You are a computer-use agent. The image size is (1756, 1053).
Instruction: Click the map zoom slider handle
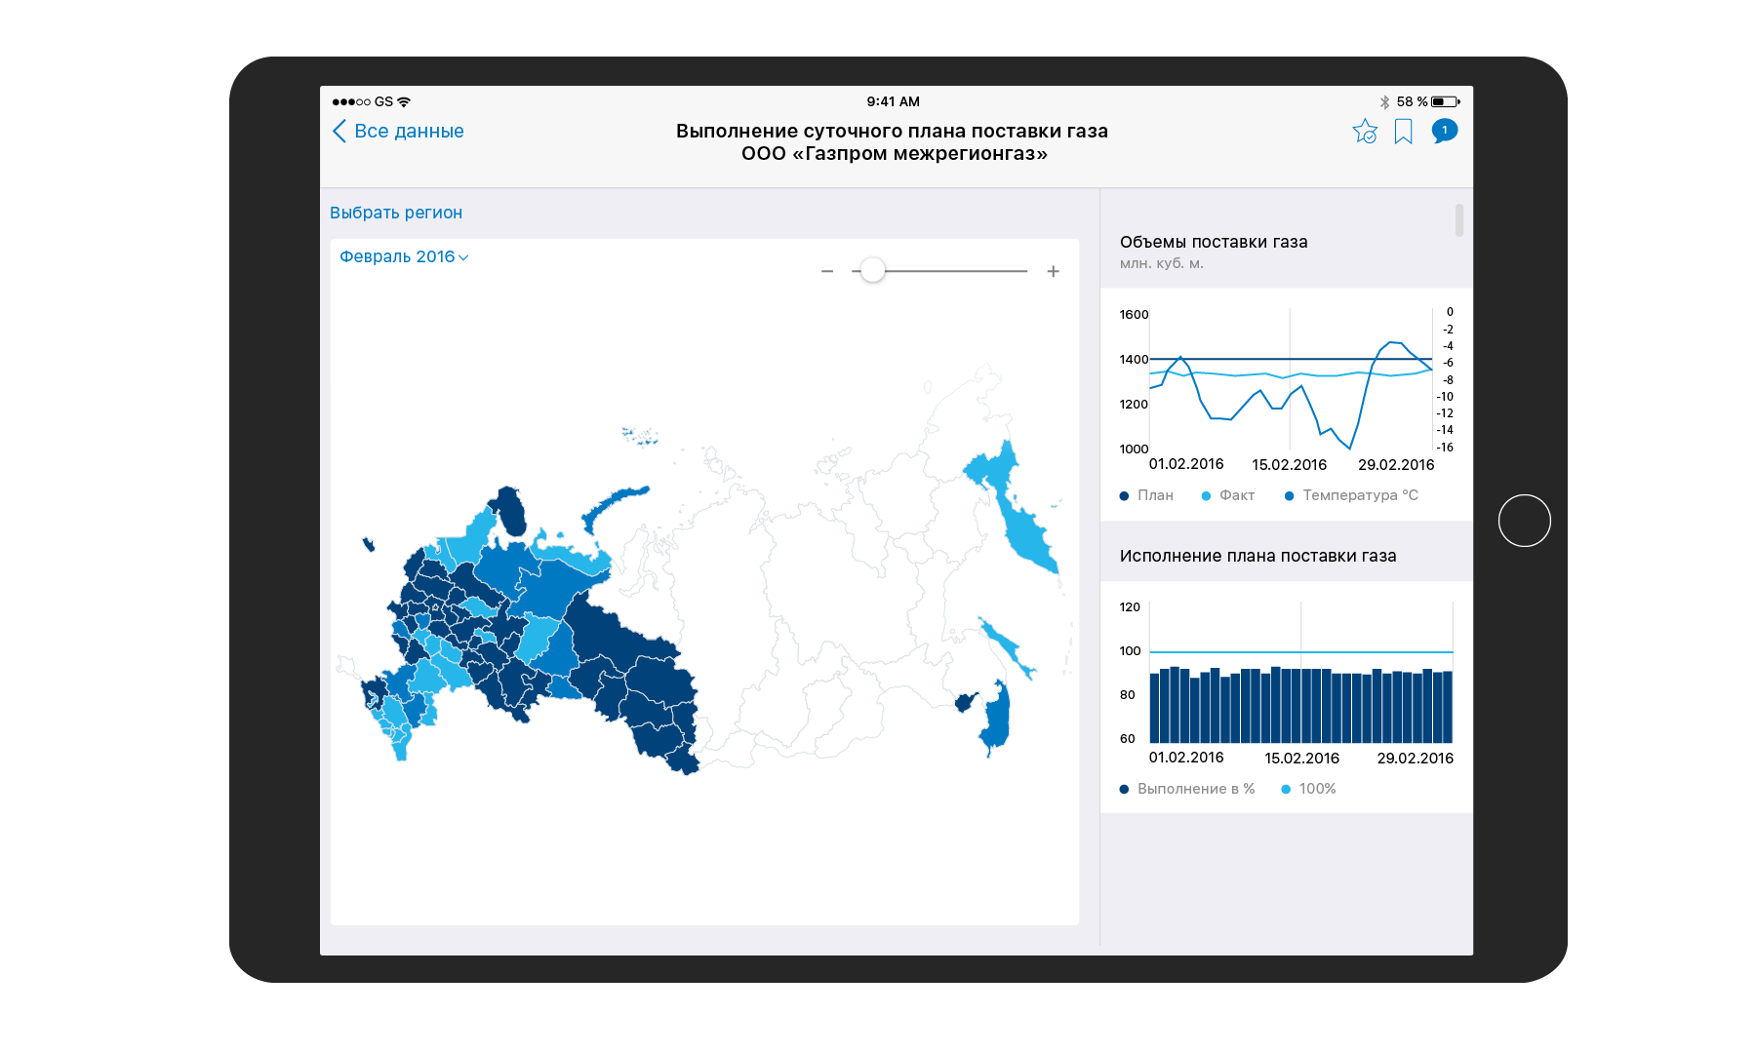pyautogui.click(x=873, y=271)
